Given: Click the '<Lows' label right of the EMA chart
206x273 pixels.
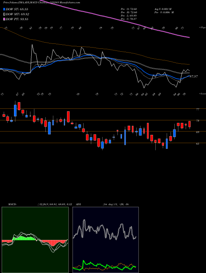Looking at the screenshot, I should [x=202, y=93].
